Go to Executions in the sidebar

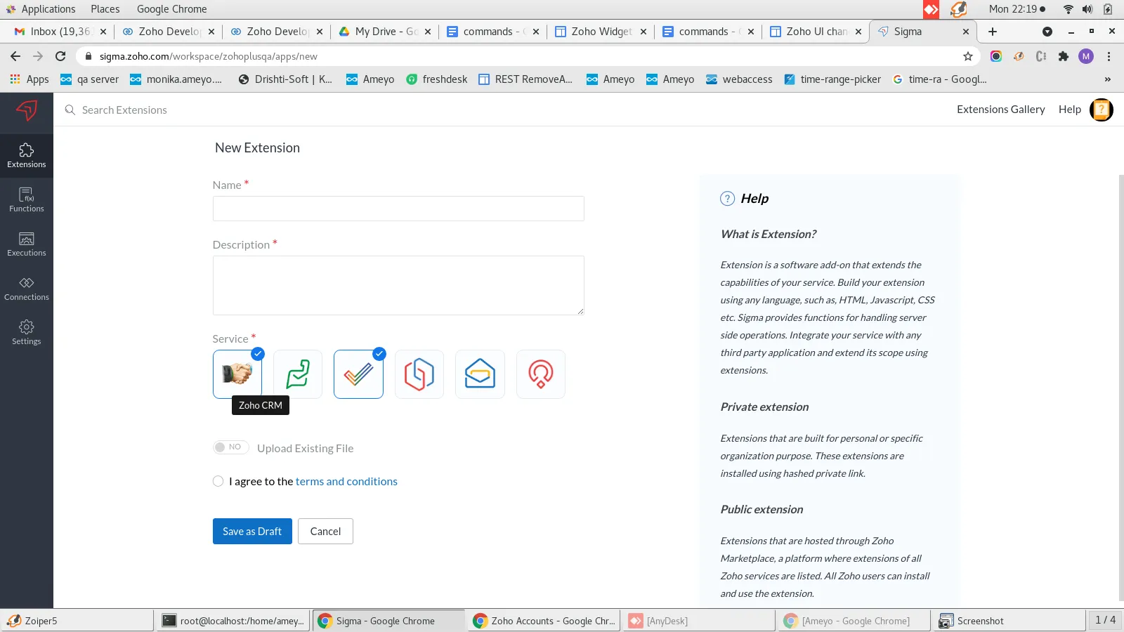[x=27, y=244]
